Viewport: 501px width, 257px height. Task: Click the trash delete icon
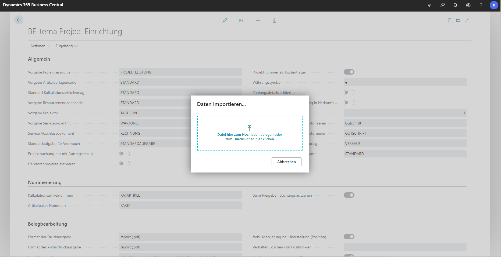275,20
